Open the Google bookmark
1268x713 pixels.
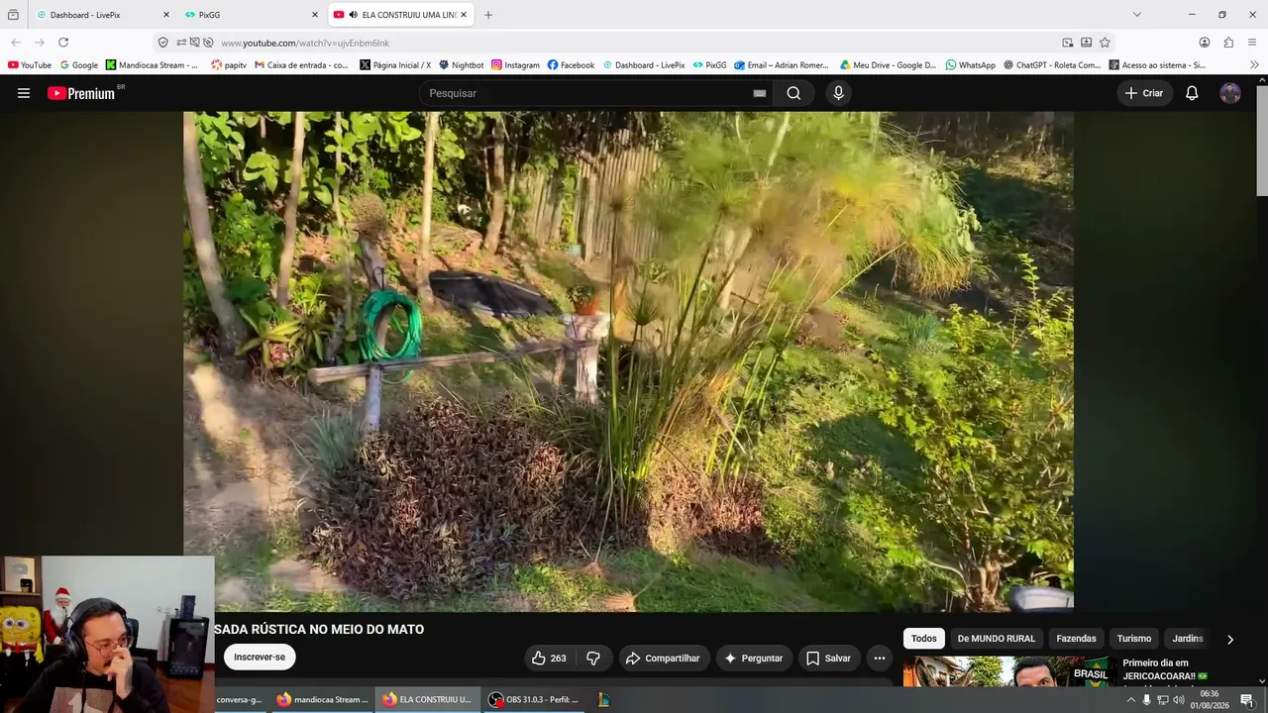79,65
